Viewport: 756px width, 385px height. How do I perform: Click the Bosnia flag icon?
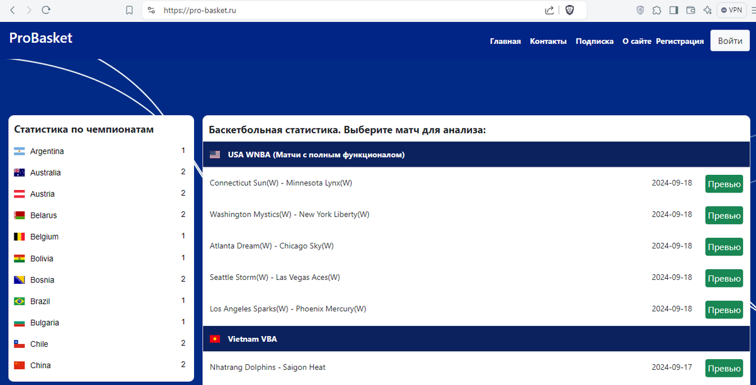(19, 280)
